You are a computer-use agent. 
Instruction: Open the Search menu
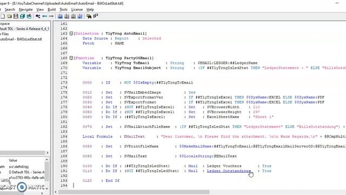(10, 10)
